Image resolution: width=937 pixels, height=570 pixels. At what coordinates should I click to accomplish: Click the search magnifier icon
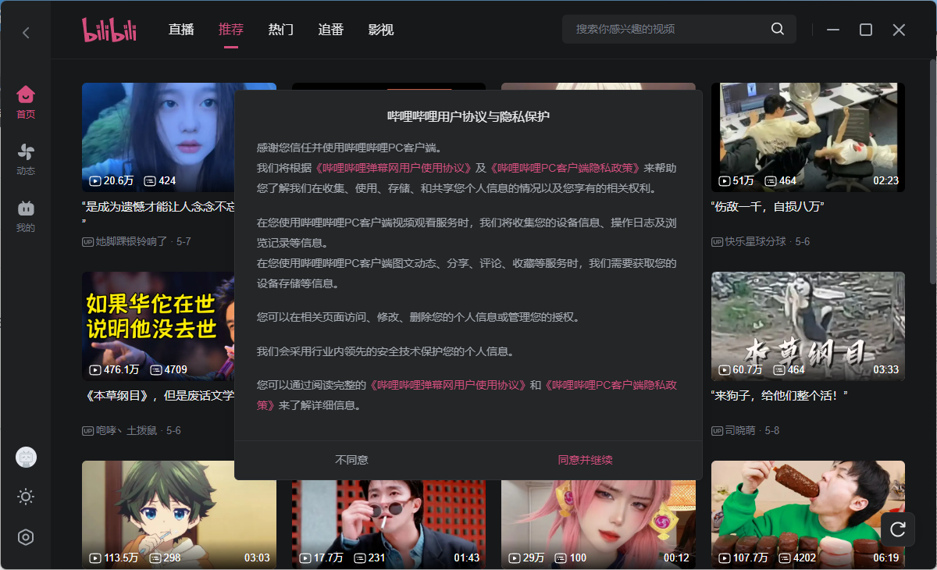pyautogui.click(x=777, y=28)
